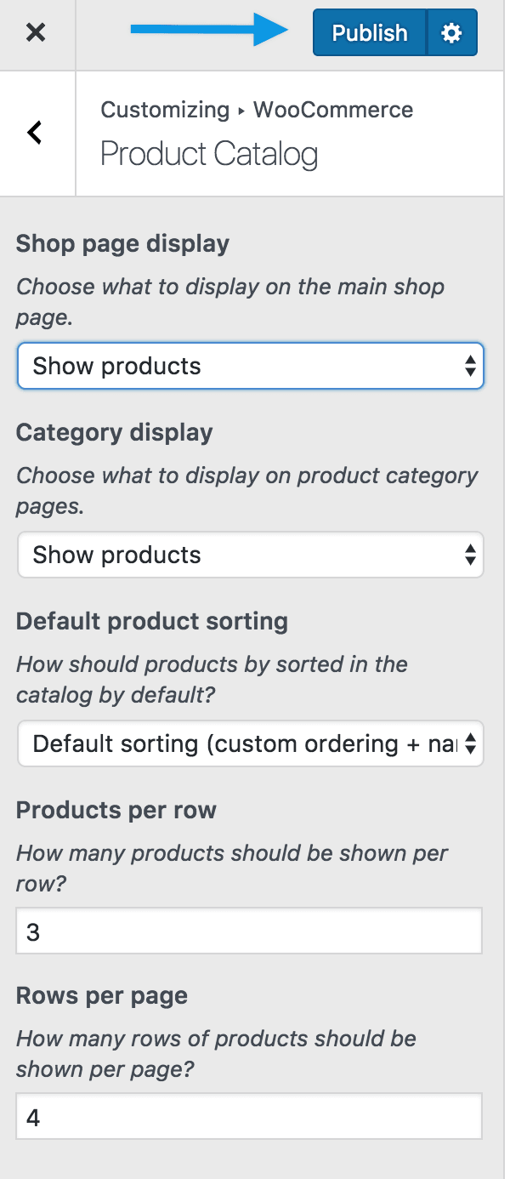Viewport: 510px width, 1179px height.
Task: Close the Customizer with the X icon
Action: tap(36, 33)
